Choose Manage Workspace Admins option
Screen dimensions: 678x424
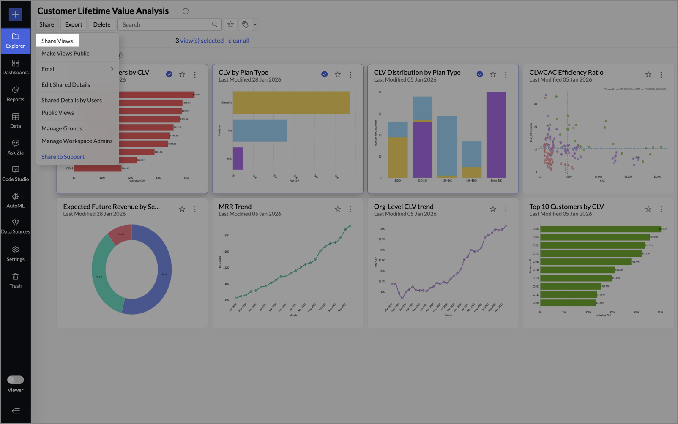tap(77, 141)
